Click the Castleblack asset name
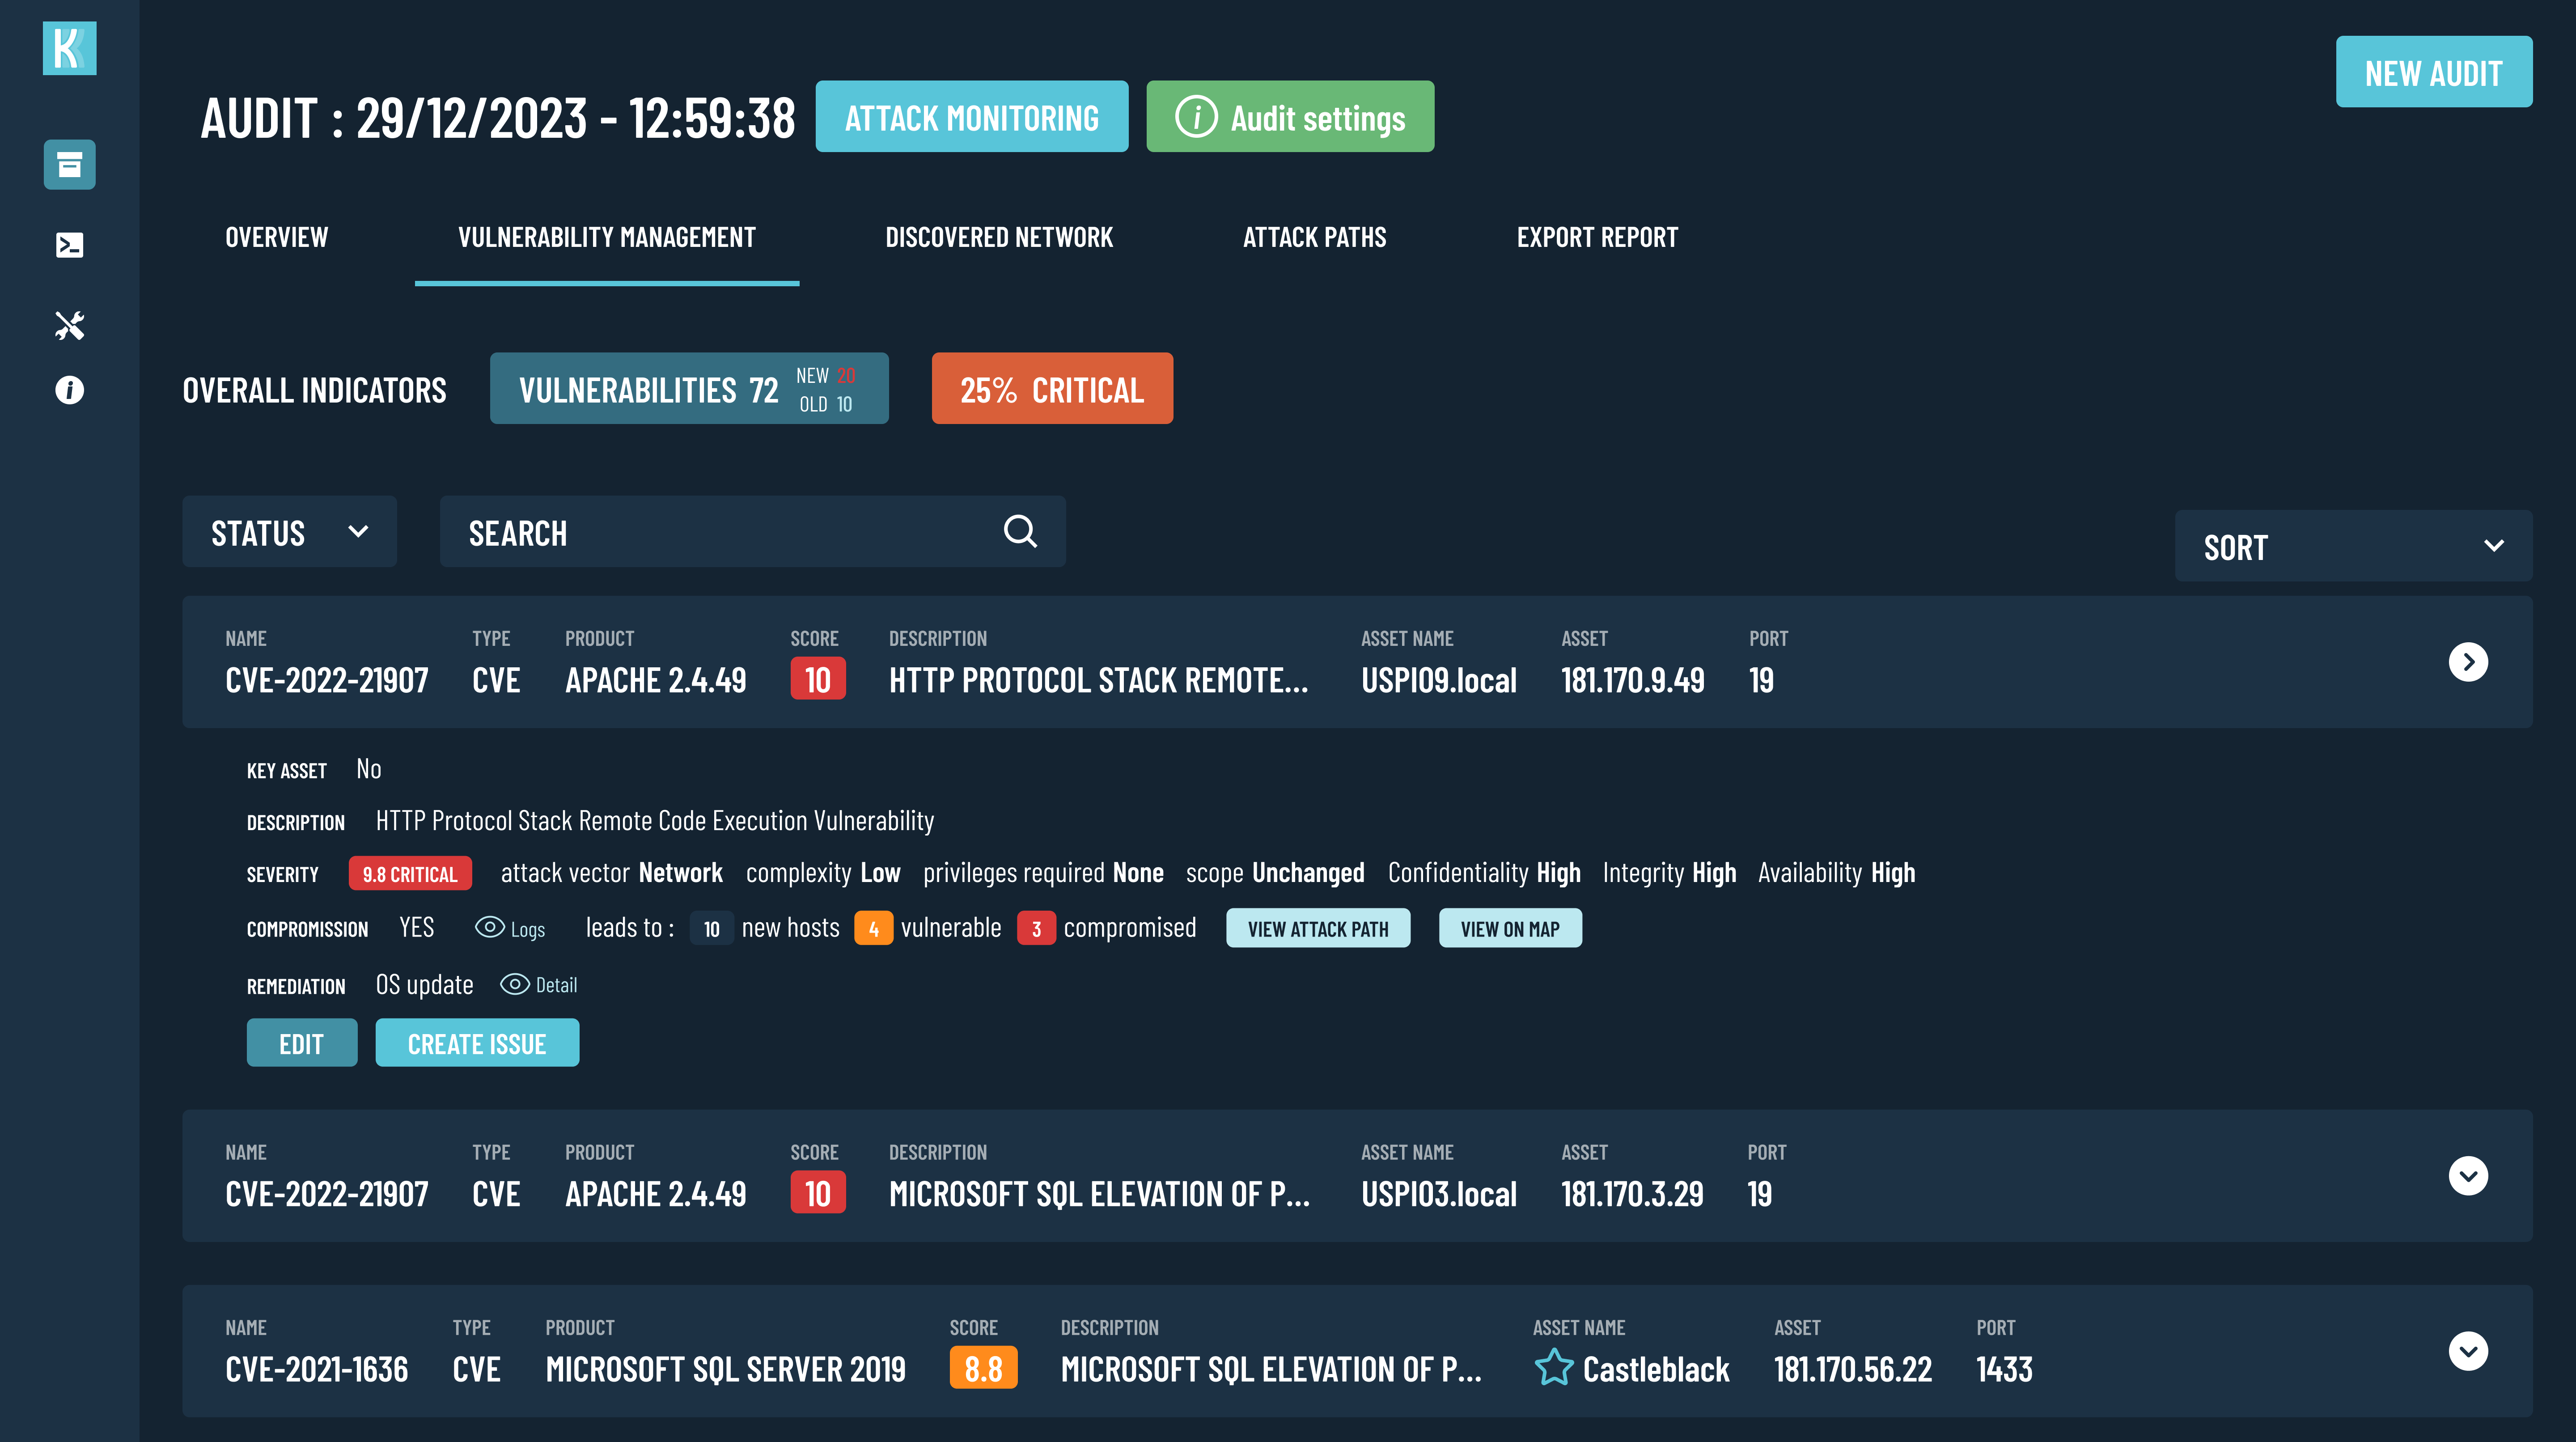2576x1442 pixels. 1655,1369
